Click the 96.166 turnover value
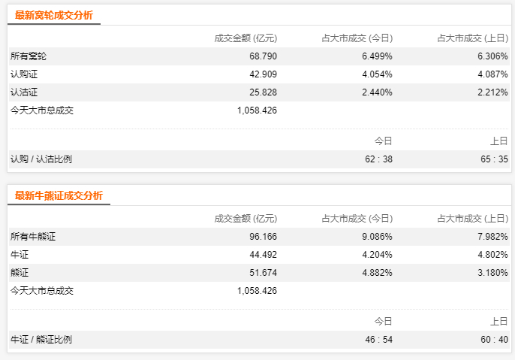Viewport: 515px width, 360px height. click(263, 237)
